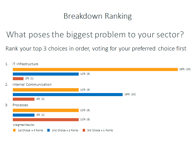
Task: Select Internal Communication orange 11% bar
Action: pos(46,90)
